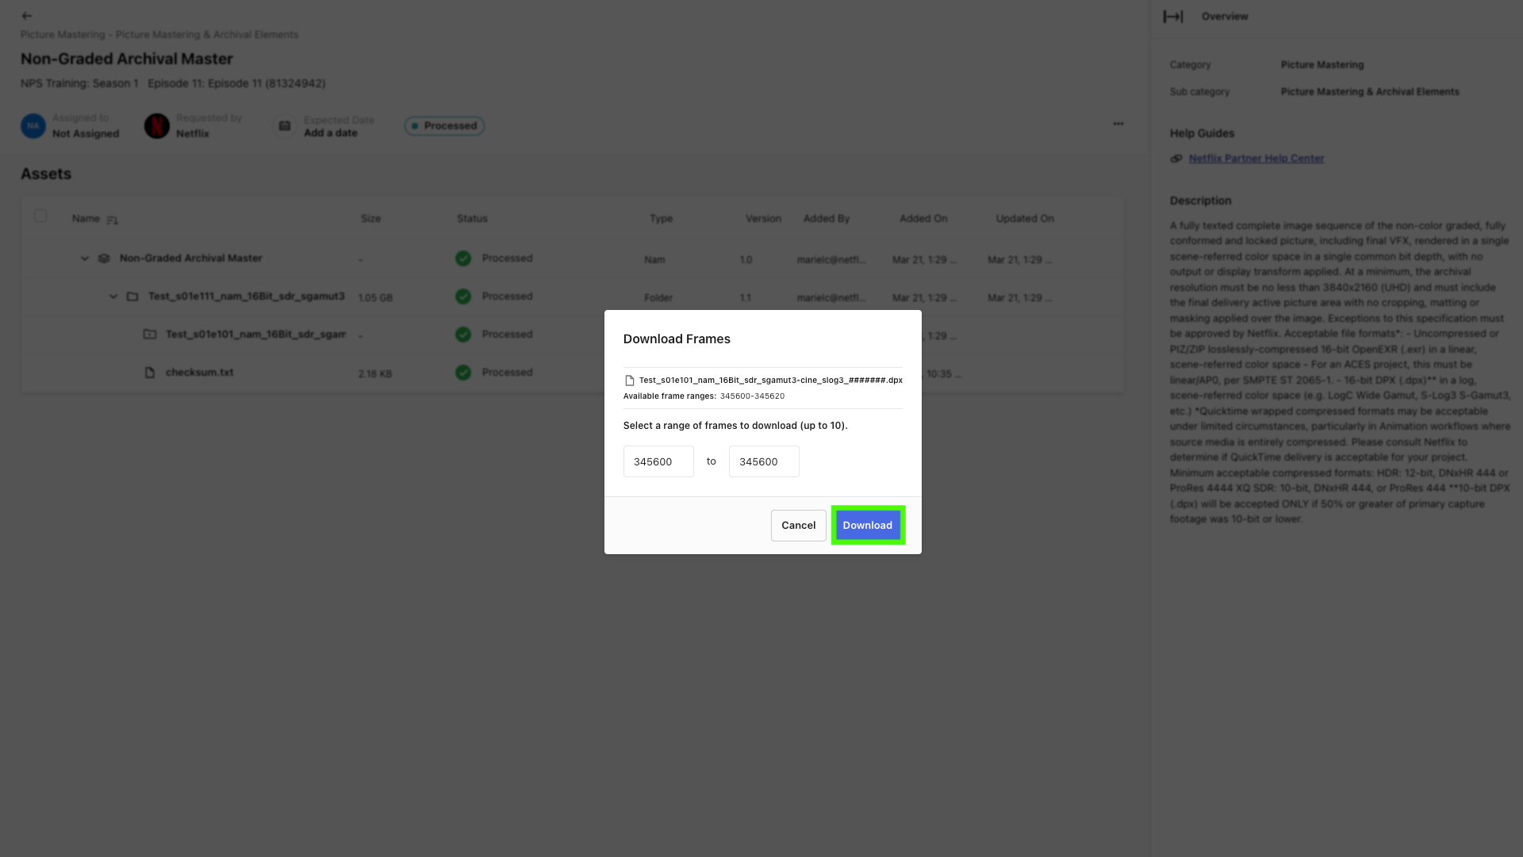Click the more options ellipsis menu
Image resolution: width=1523 pixels, height=857 pixels.
click(x=1118, y=124)
